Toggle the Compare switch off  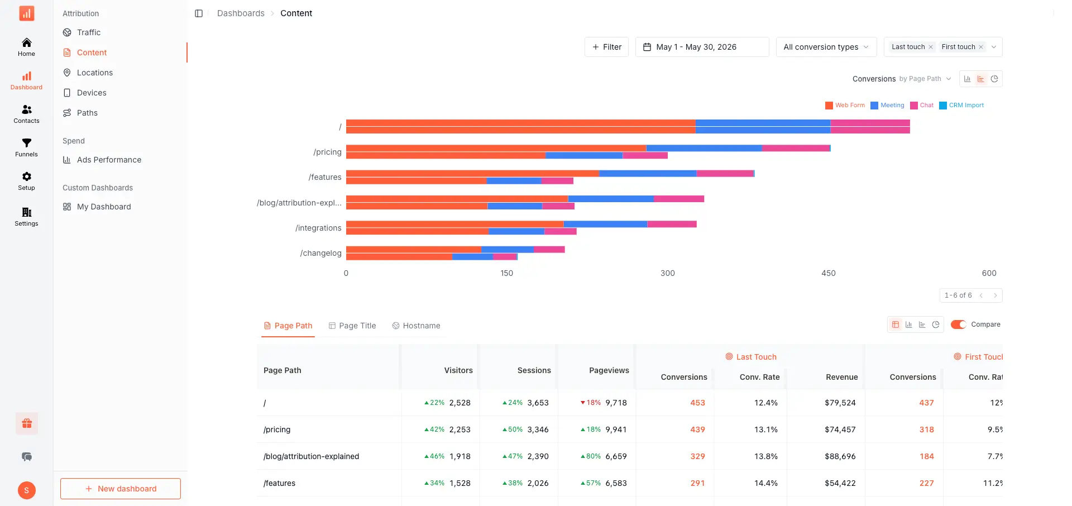[x=959, y=324]
